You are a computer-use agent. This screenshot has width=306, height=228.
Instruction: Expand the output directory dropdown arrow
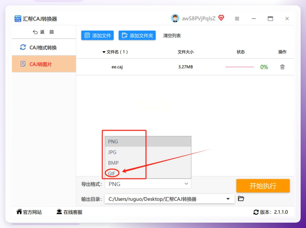pyautogui.click(x=228, y=199)
